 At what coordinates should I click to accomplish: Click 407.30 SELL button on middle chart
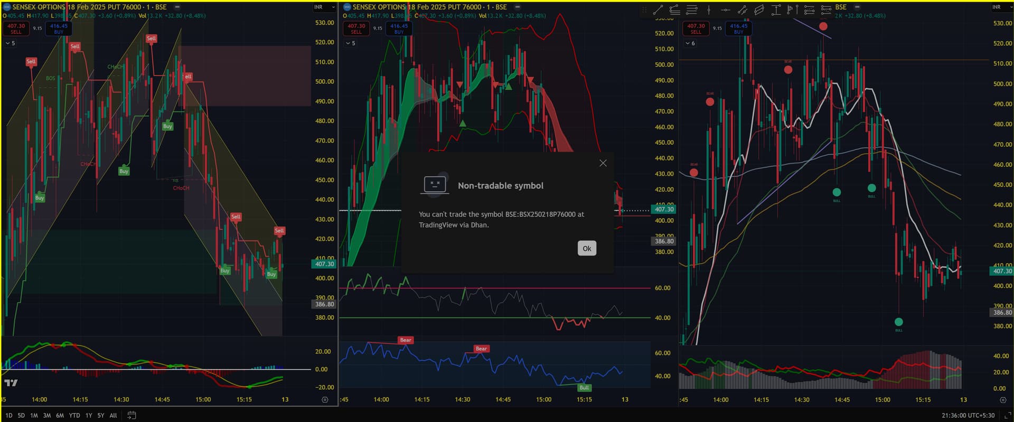(x=356, y=29)
